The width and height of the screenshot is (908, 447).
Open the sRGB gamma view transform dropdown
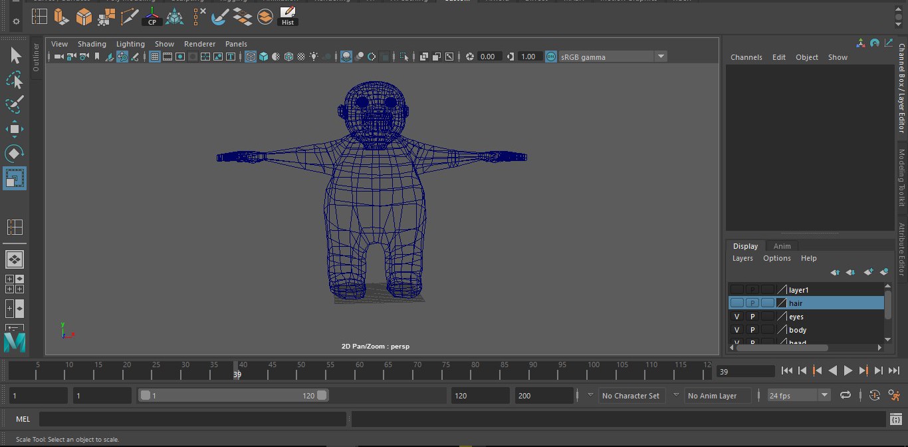(661, 57)
